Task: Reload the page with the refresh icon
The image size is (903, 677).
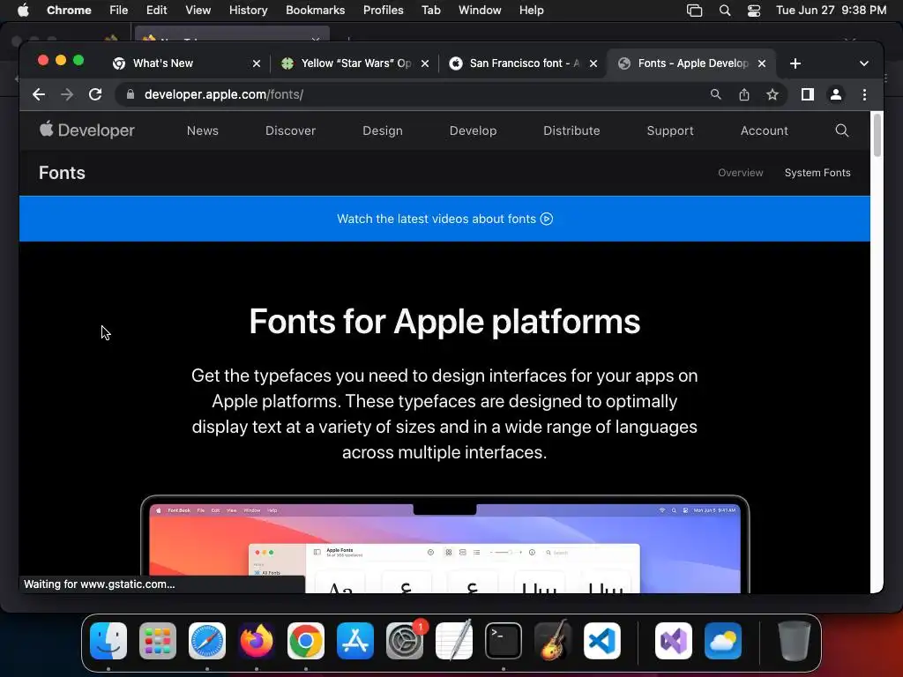Action: coord(95,94)
